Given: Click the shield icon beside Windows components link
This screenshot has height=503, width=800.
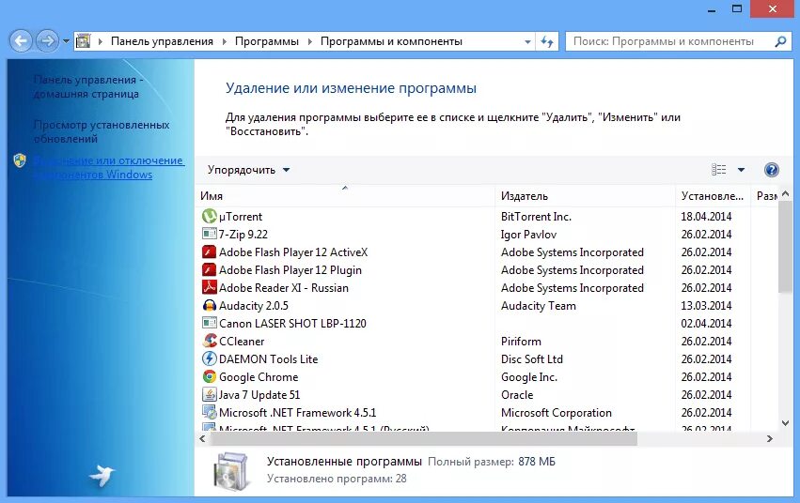Looking at the screenshot, I should 20,160.
